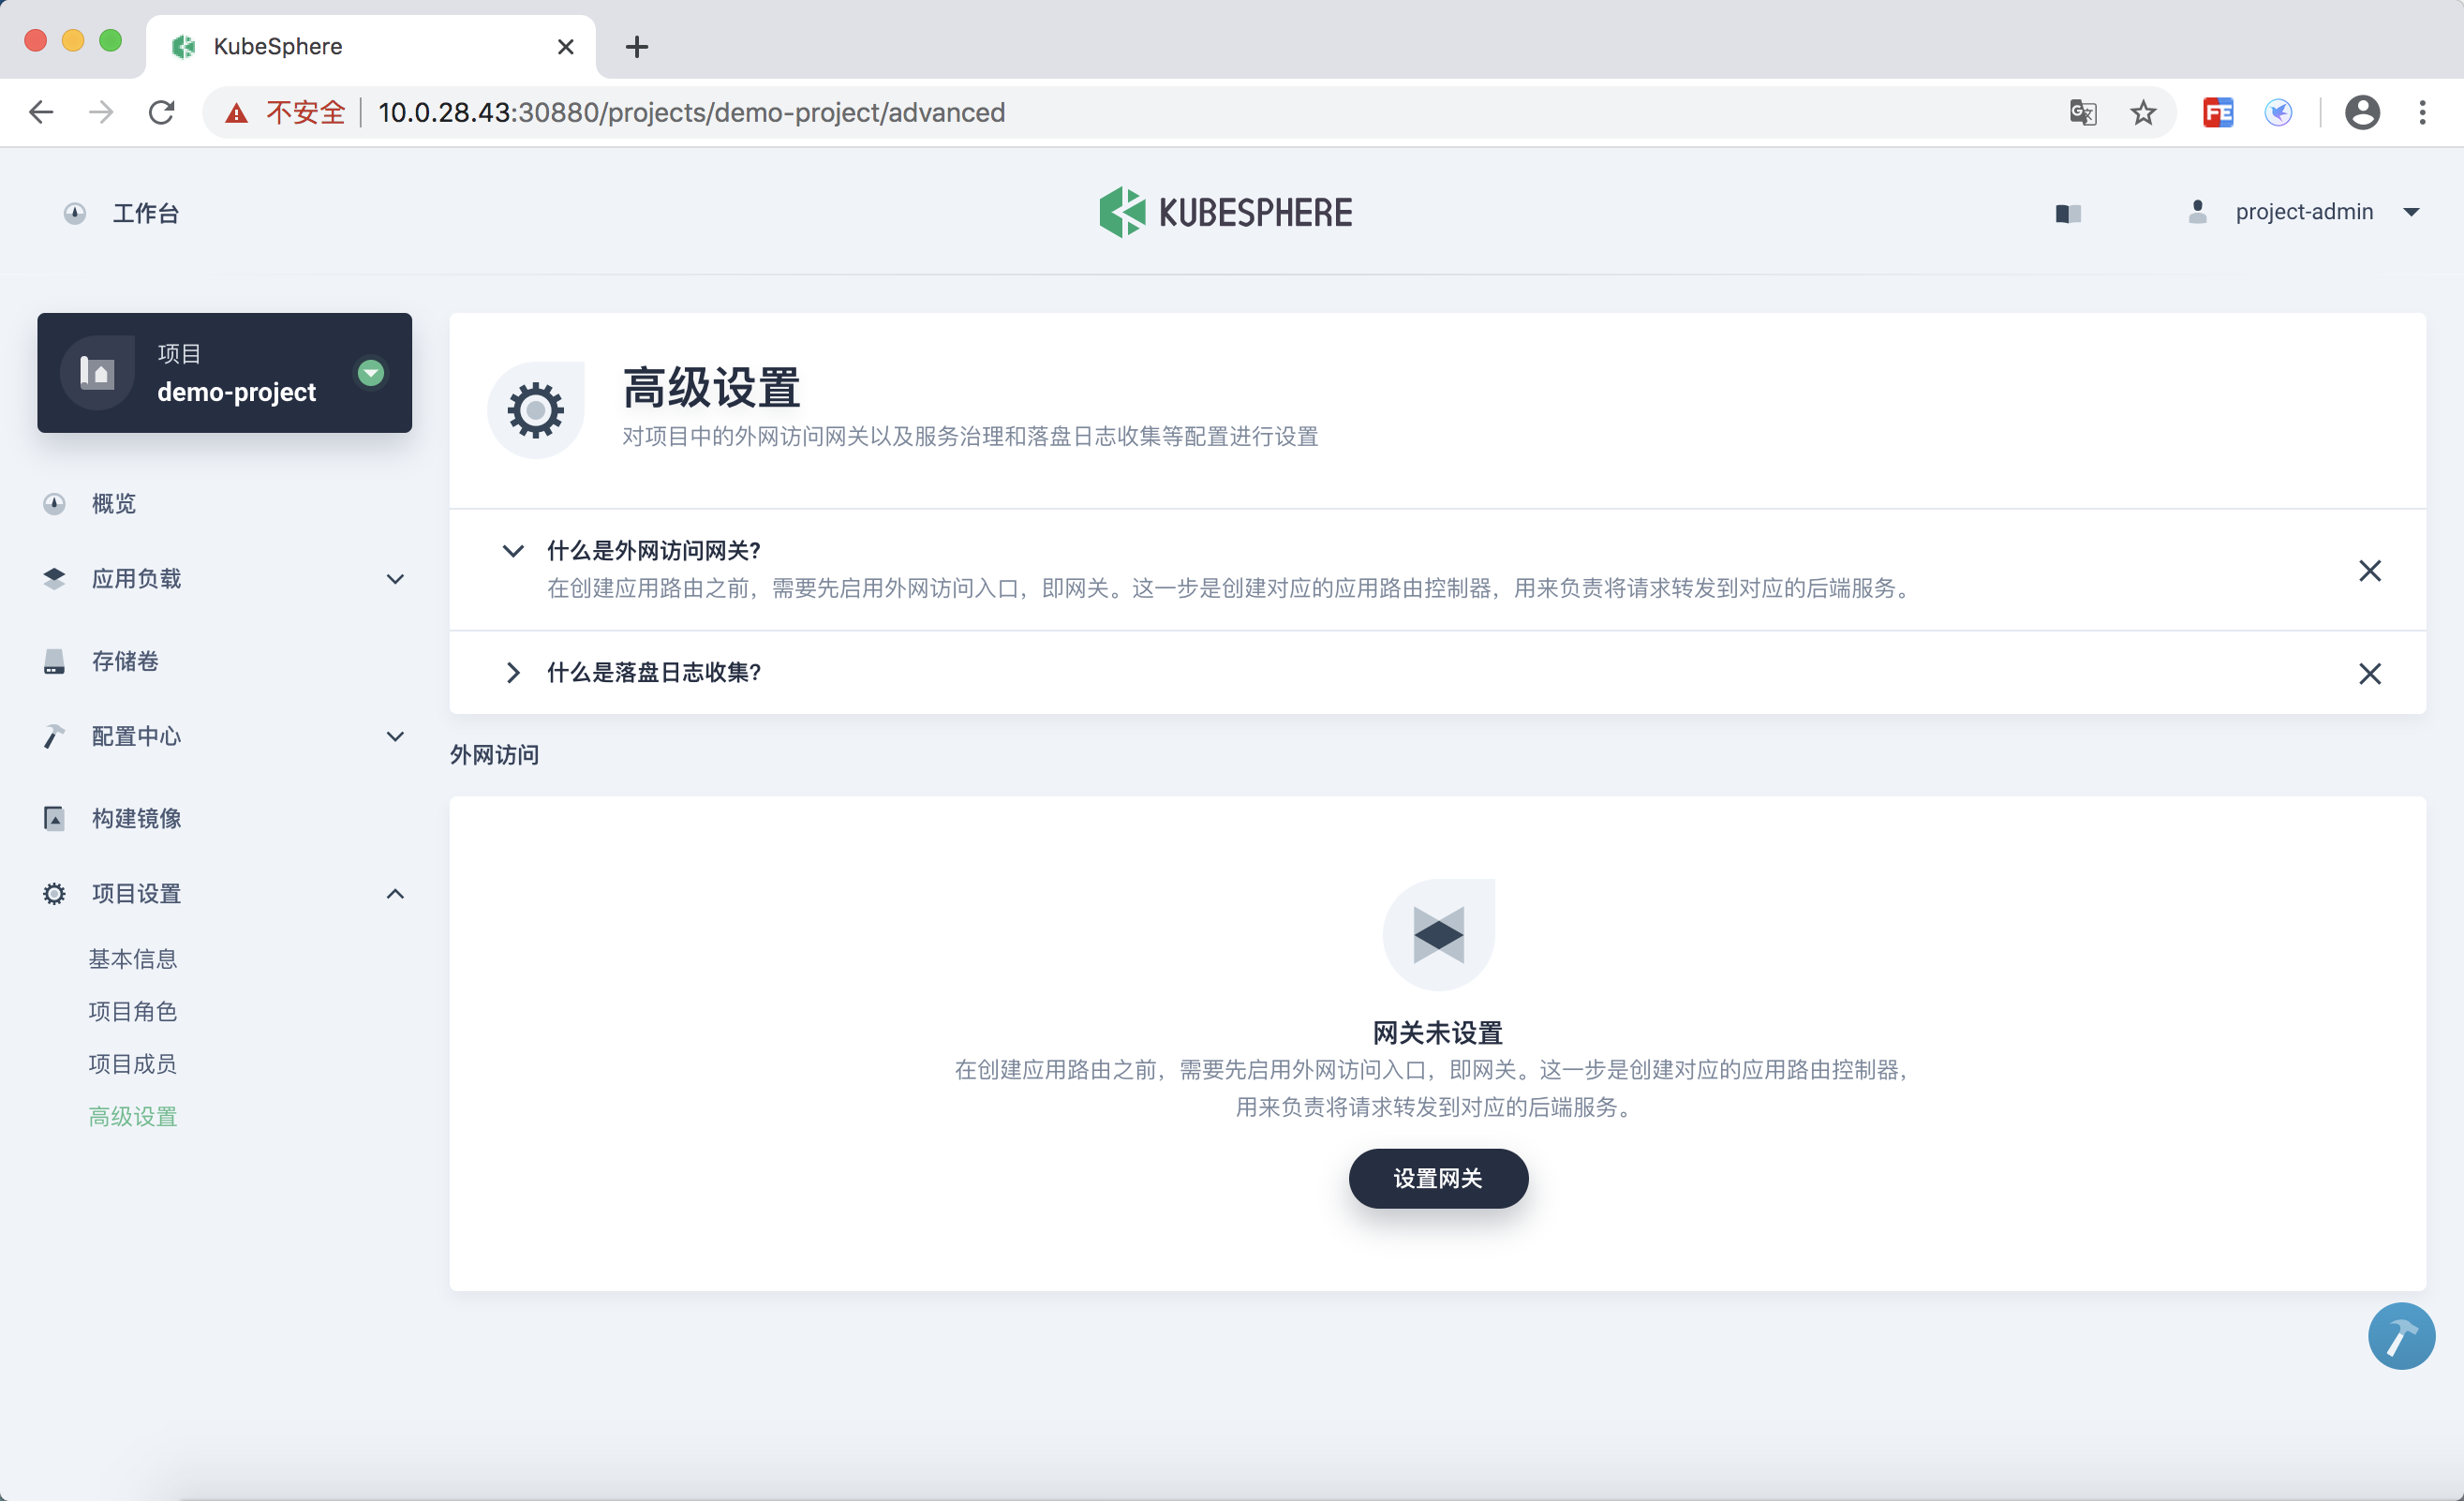The image size is (2464, 1501).
Task: Open the documentation book icon in header
Action: (2068, 213)
